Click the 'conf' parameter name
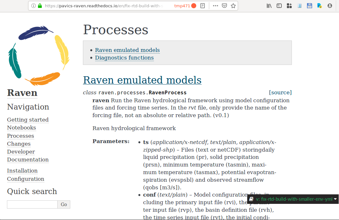 [x=149, y=195]
